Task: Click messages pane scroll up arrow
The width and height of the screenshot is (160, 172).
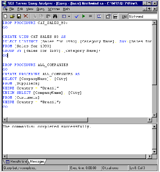Action: [154, 126]
